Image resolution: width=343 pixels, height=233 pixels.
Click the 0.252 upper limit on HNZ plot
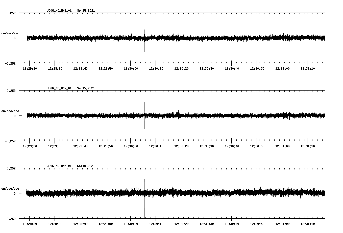point(11,168)
